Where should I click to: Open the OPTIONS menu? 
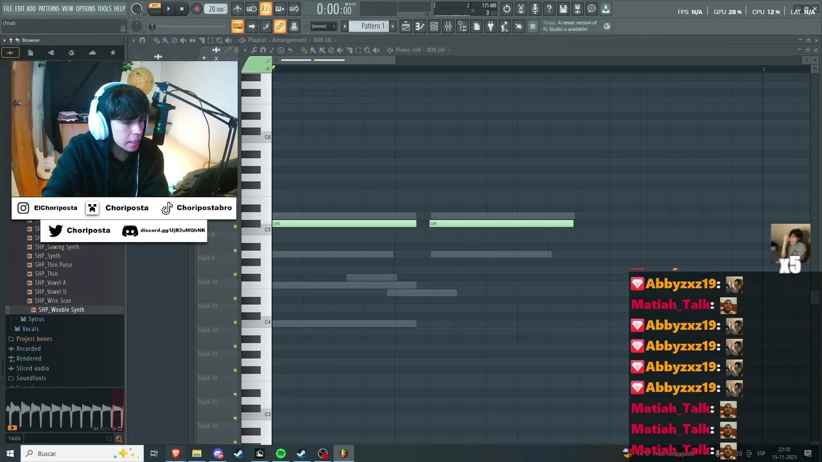click(x=85, y=9)
